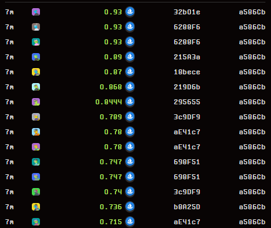
Task: Select the price value 0.89
Action: (113, 57)
